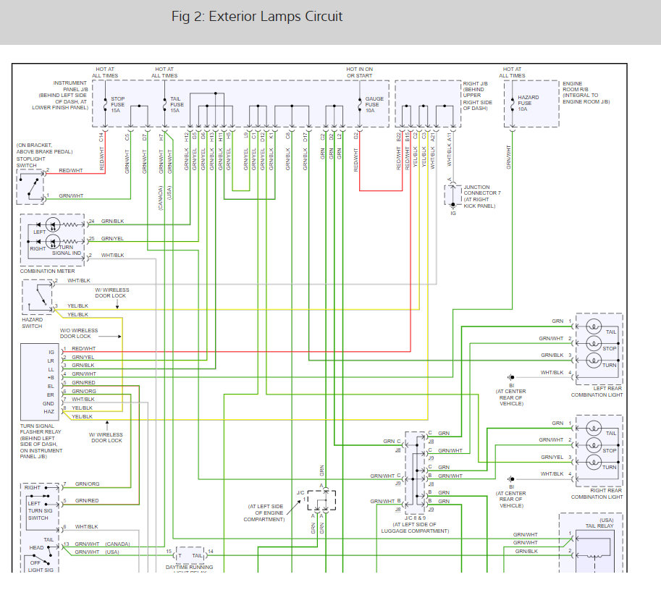Click the TURN SIGNAL FLASHER RELAY label

(x=41, y=429)
